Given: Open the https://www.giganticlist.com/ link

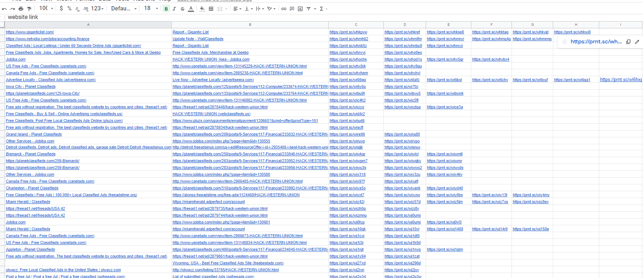Looking at the screenshot, I should pyautogui.click(x=30, y=32).
